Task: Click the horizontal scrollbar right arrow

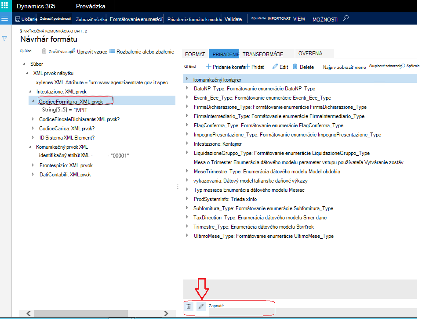Action: (x=166, y=313)
